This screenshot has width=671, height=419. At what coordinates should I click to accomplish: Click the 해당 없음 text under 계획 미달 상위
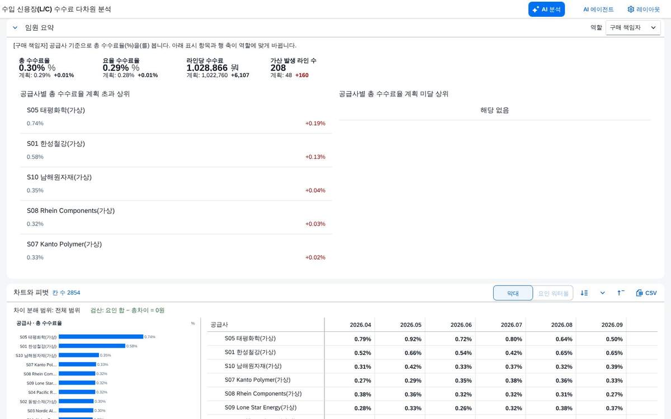[x=494, y=110]
